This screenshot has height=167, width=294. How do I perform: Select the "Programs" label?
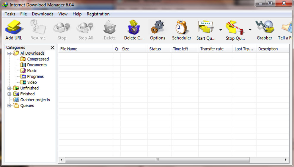pos(35,76)
